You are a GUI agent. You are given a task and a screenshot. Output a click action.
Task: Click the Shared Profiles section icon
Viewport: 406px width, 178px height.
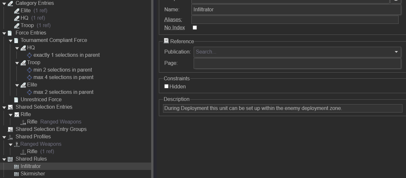10,137
